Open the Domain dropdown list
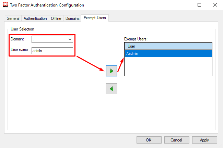The image size is (223, 148). tap(52, 39)
